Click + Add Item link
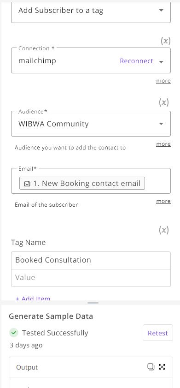The height and width of the screenshot is (388, 180). tap(33, 298)
